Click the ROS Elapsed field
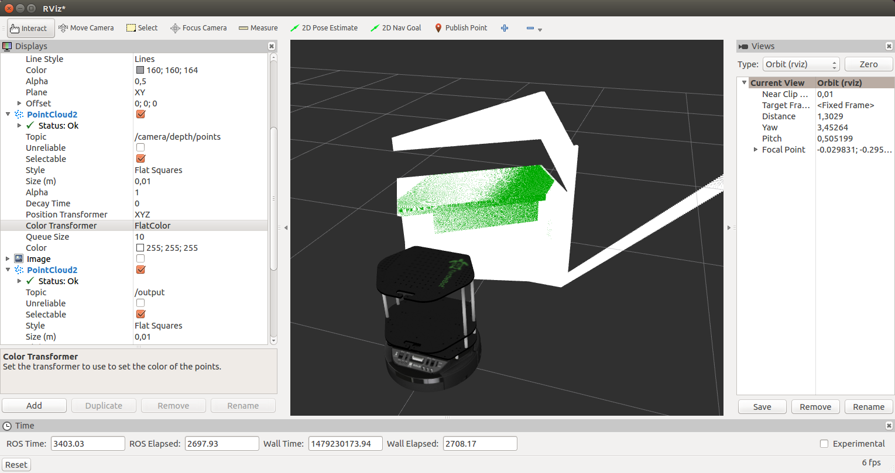The width and height of the screenshot is (895, 473). click(222, 444)
